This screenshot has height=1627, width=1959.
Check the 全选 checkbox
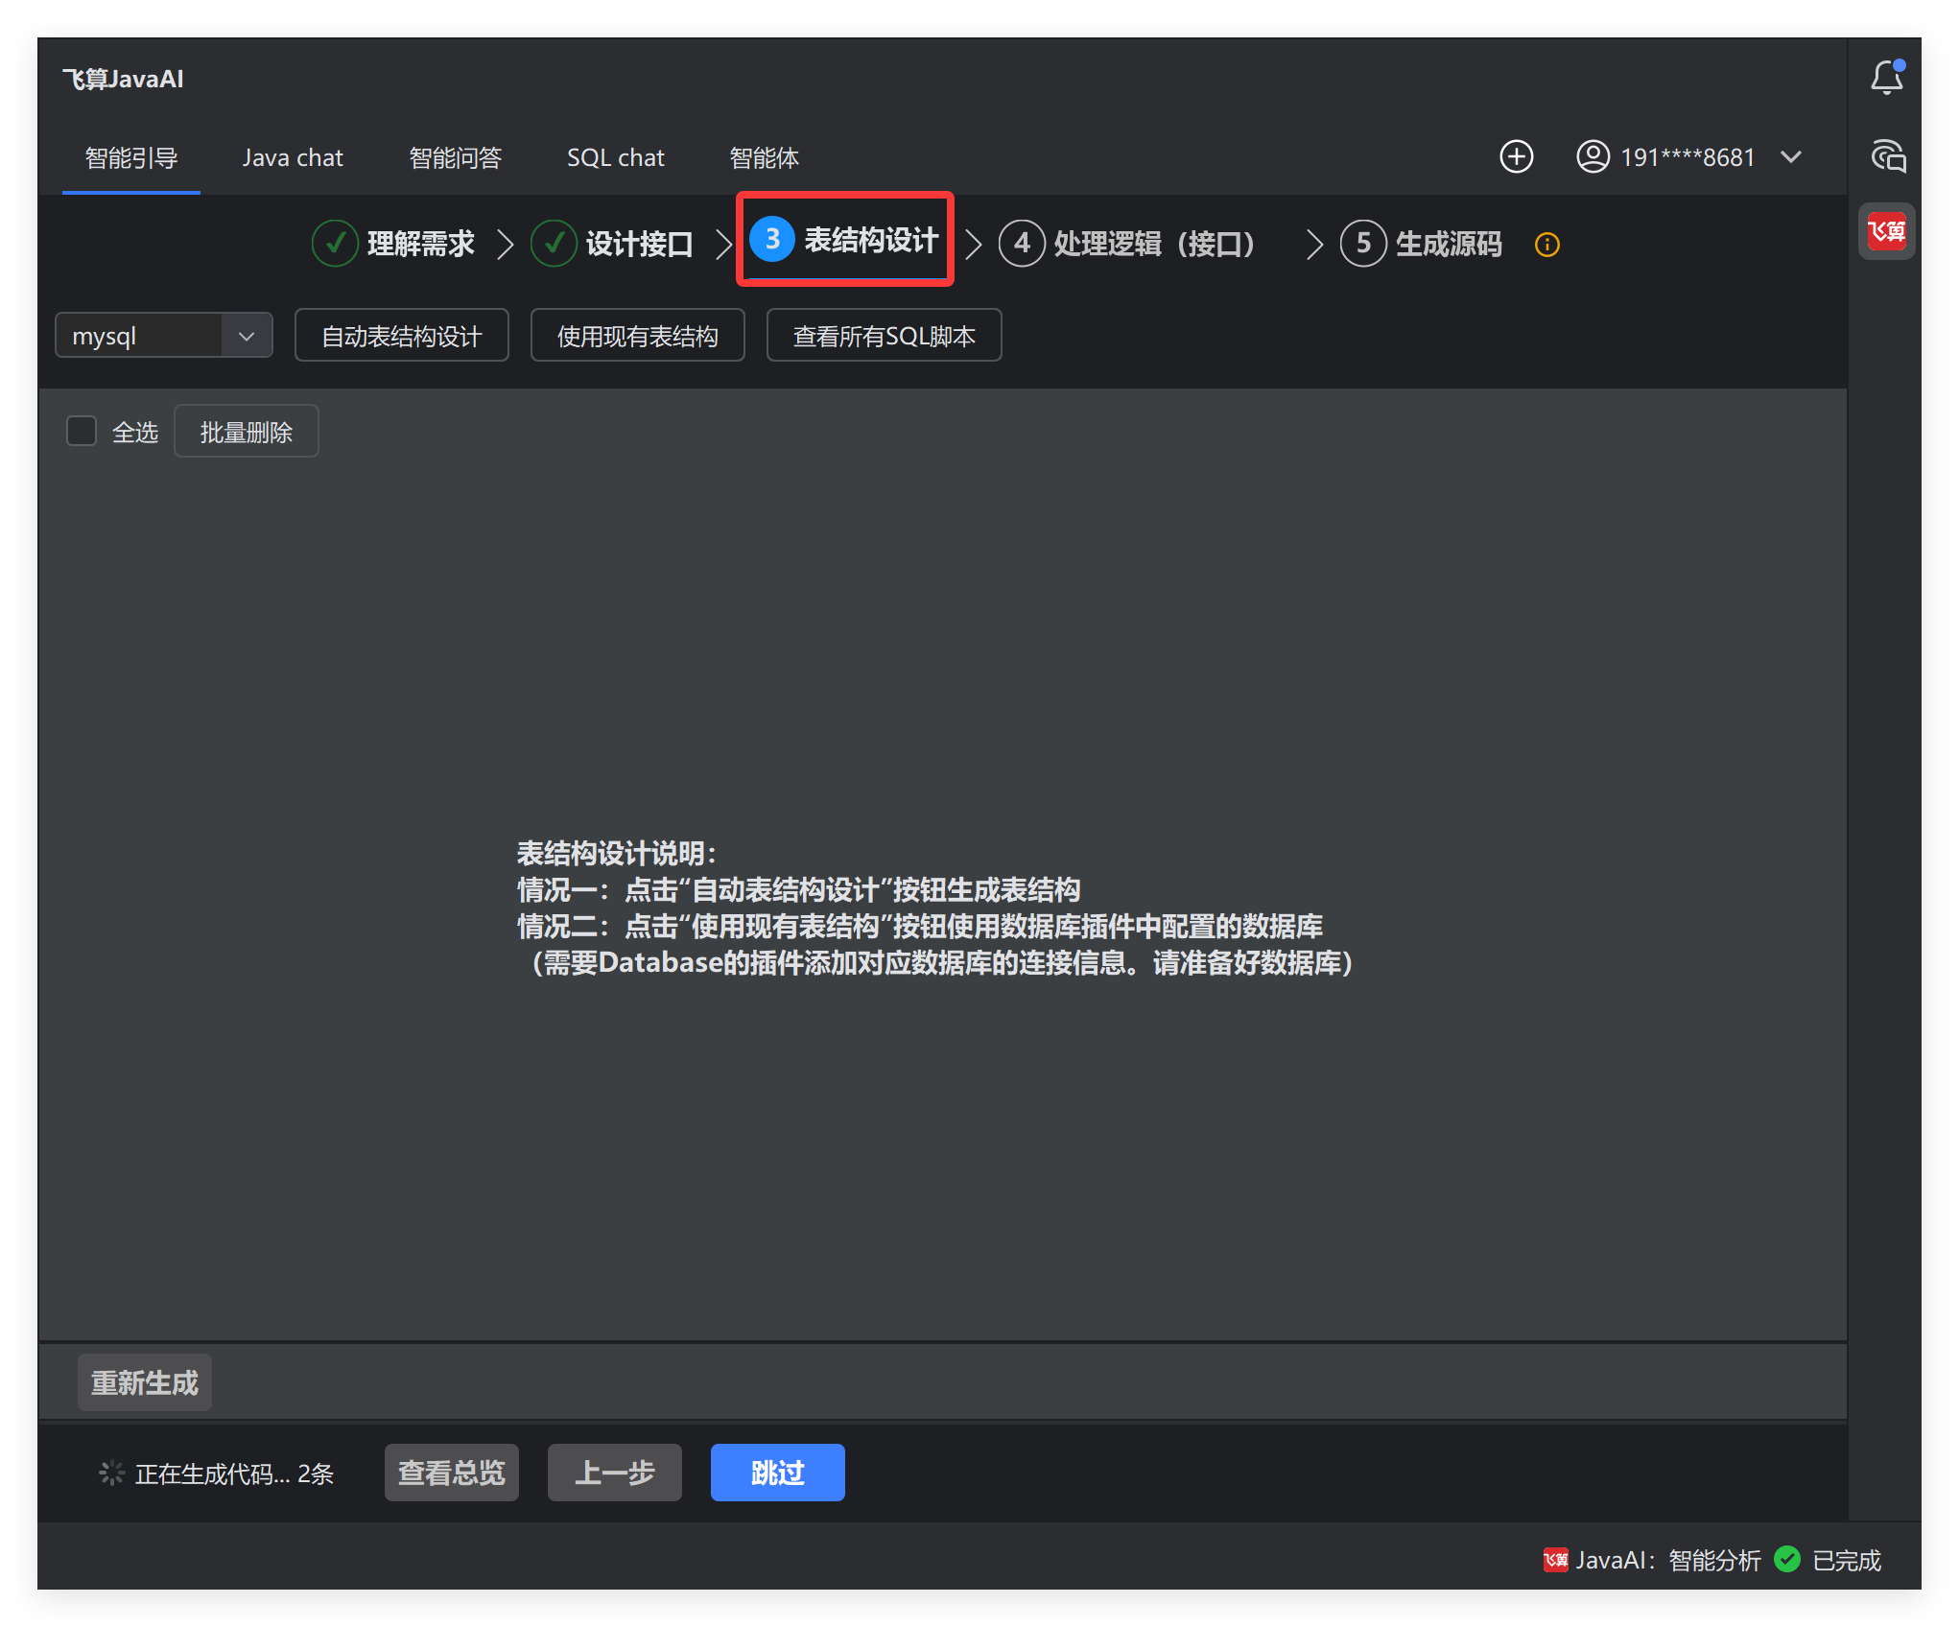tap(82, 432)
